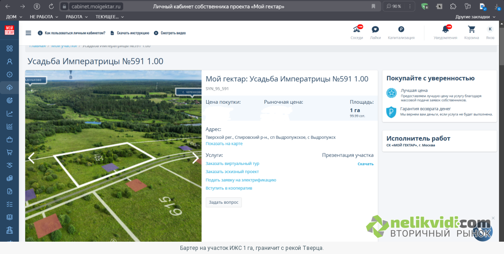Go to Мои участки breadcrumb
Screen dimensions: 504x254
(64, 46)
